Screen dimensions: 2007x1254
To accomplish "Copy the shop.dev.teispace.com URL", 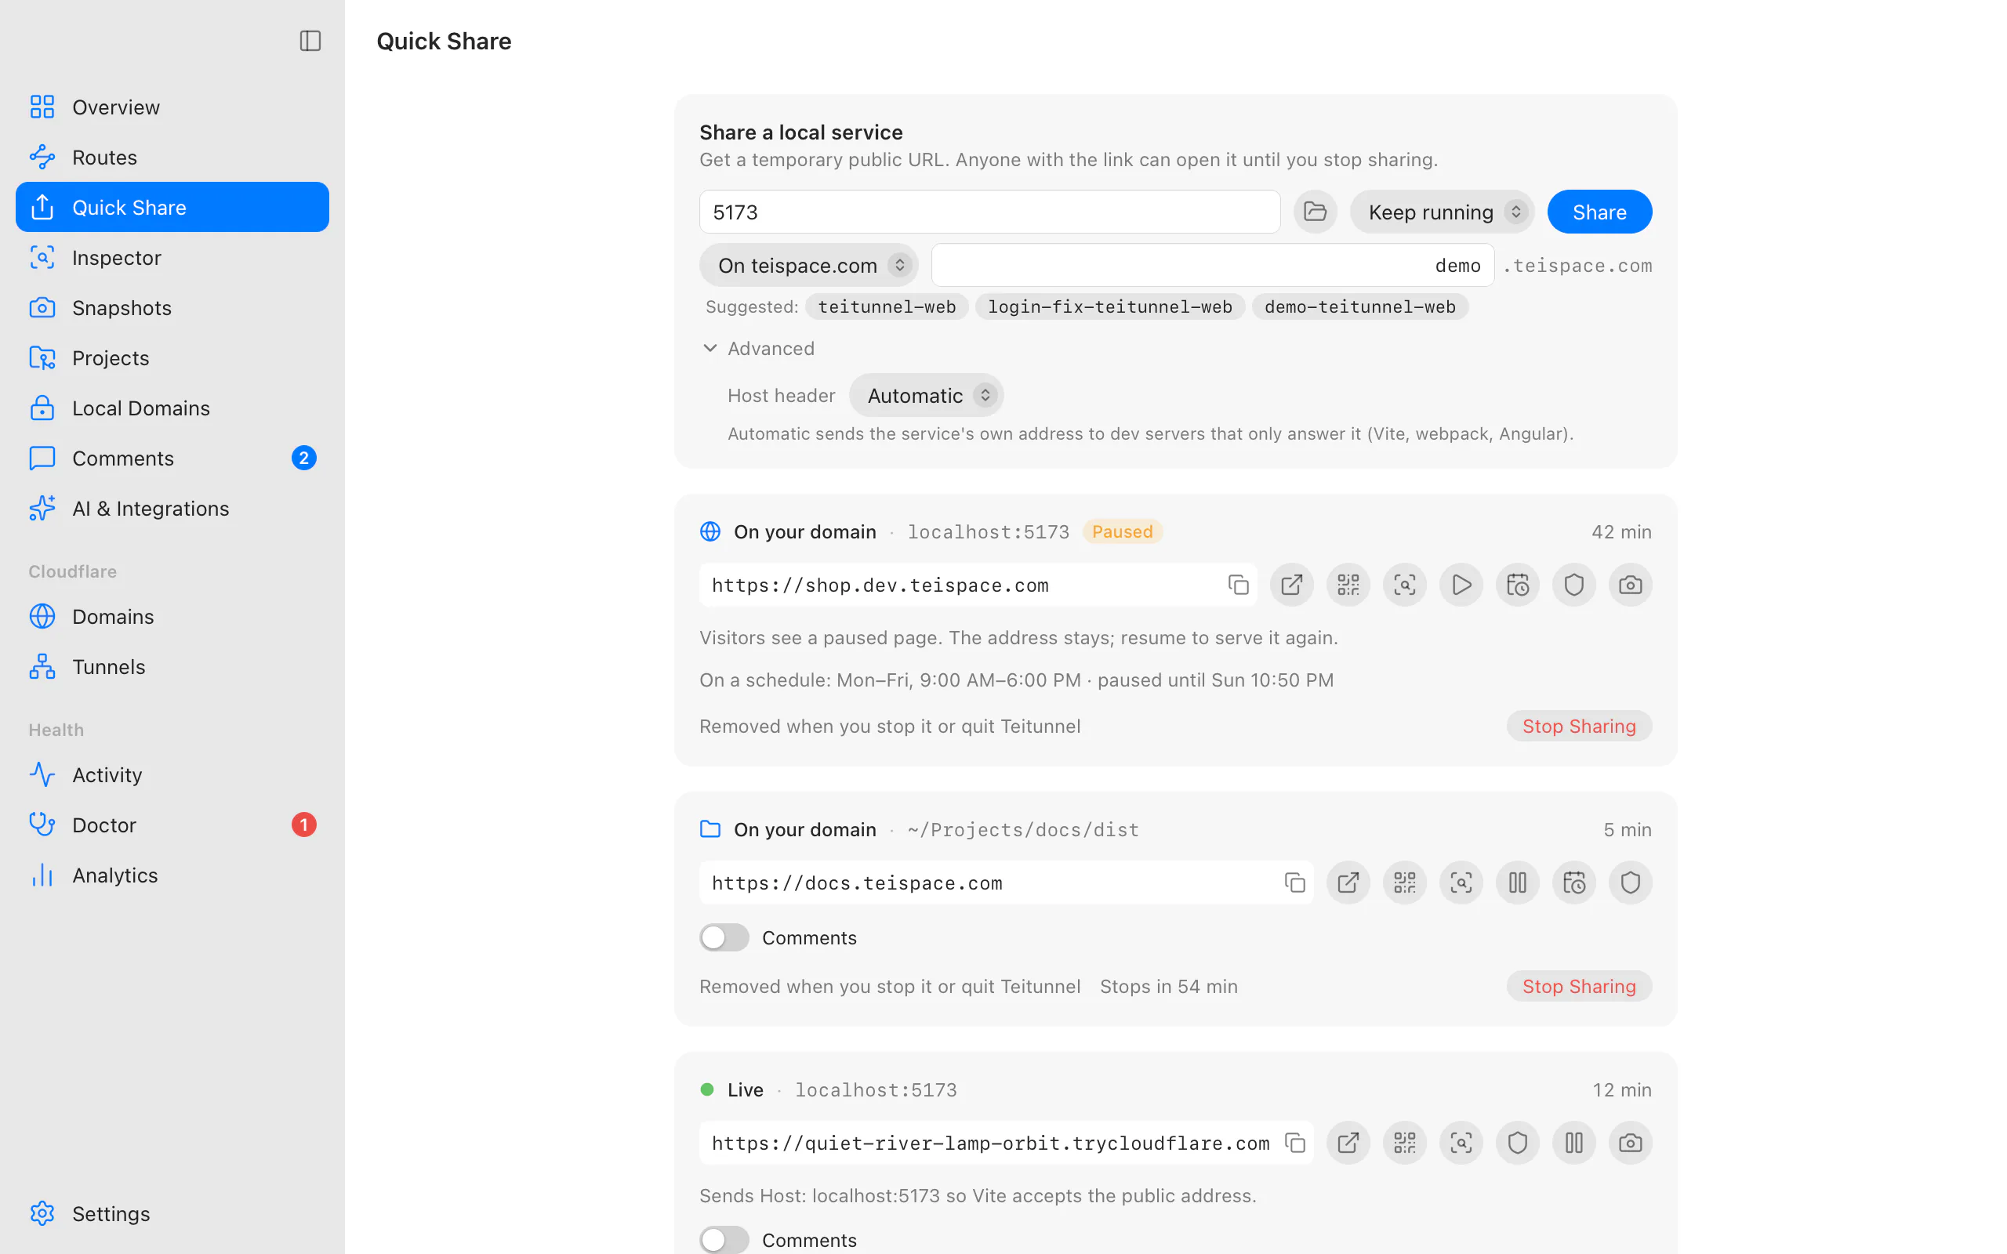I will click(x=1237, y=585).
